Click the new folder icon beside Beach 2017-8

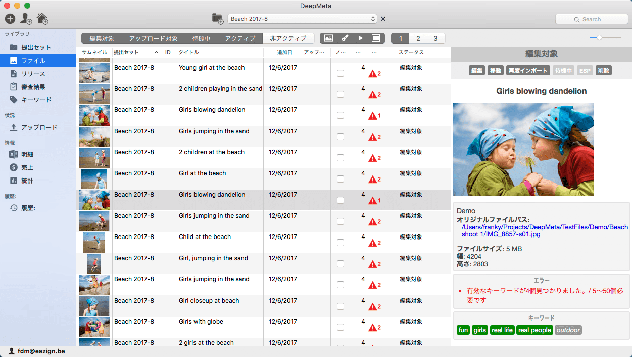(218, 19)
